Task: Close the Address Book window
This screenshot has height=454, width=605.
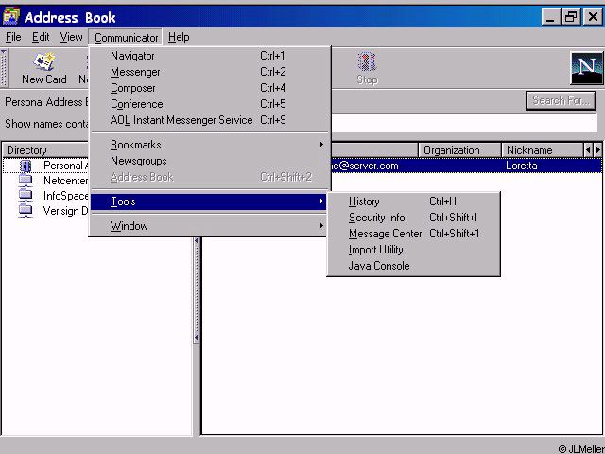Action: pos(593,17)
